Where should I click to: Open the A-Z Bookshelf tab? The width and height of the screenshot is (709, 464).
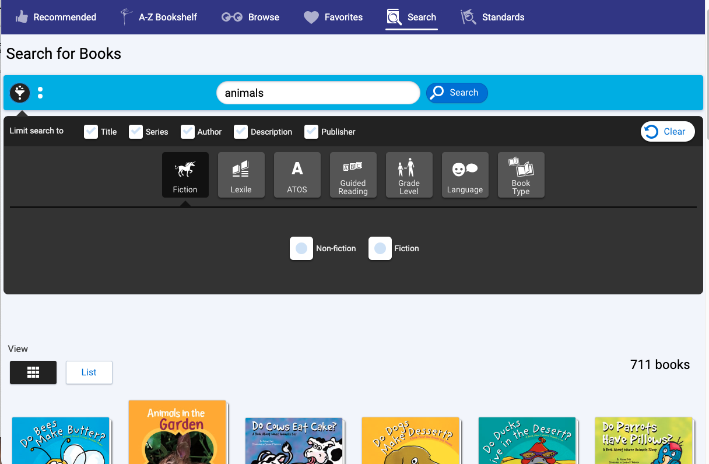tap(159, 17)
